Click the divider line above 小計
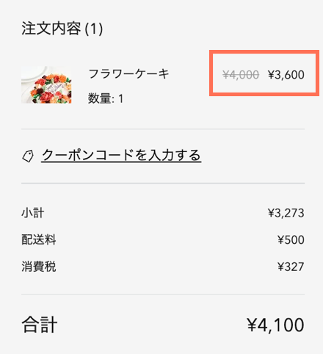 163,183
